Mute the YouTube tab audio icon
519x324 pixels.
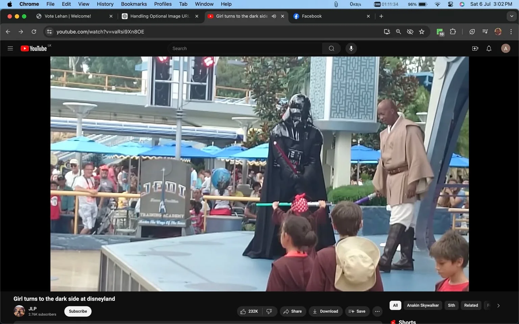pyautogui.click(x=274, y=16)
